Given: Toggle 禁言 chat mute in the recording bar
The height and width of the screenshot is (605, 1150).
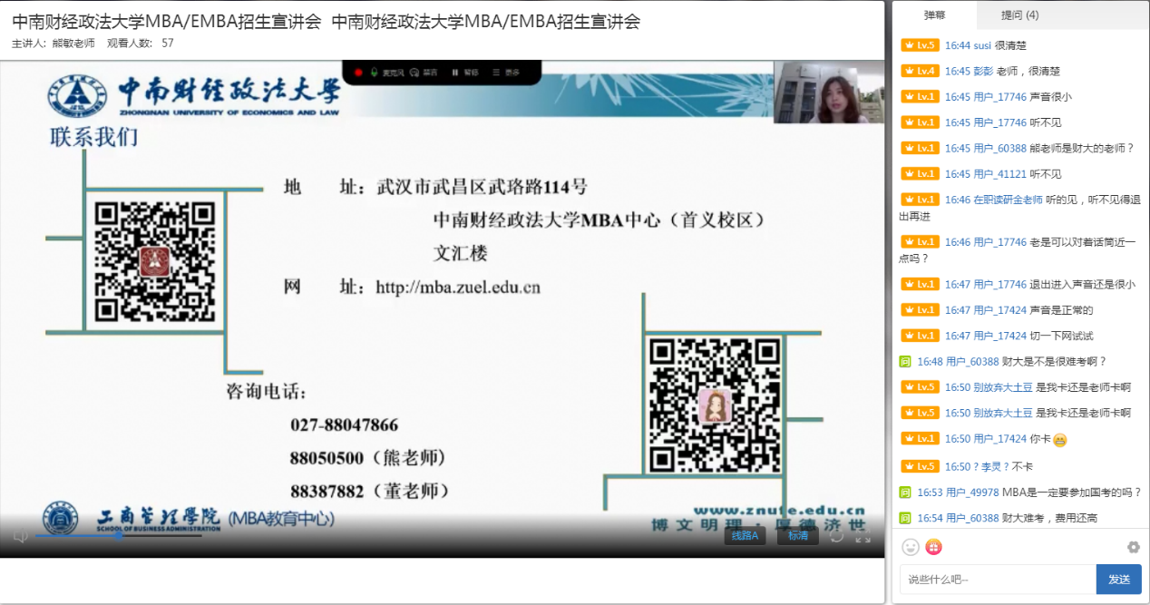Looking at the screenshot, I should coord(424,73).
